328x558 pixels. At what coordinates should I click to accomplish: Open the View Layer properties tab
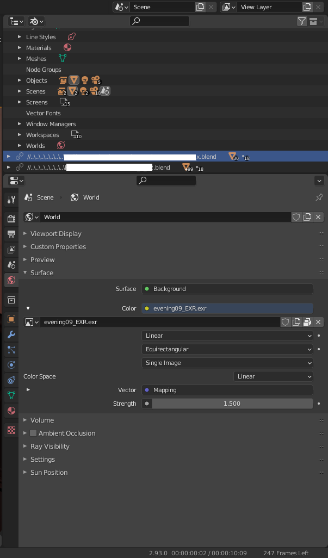[11, 249]
